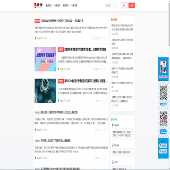Click the second commenter's avatar in the sidebar
Viewport: 170px width, 170px height.
pyautogui.click(x=113, y=145)
